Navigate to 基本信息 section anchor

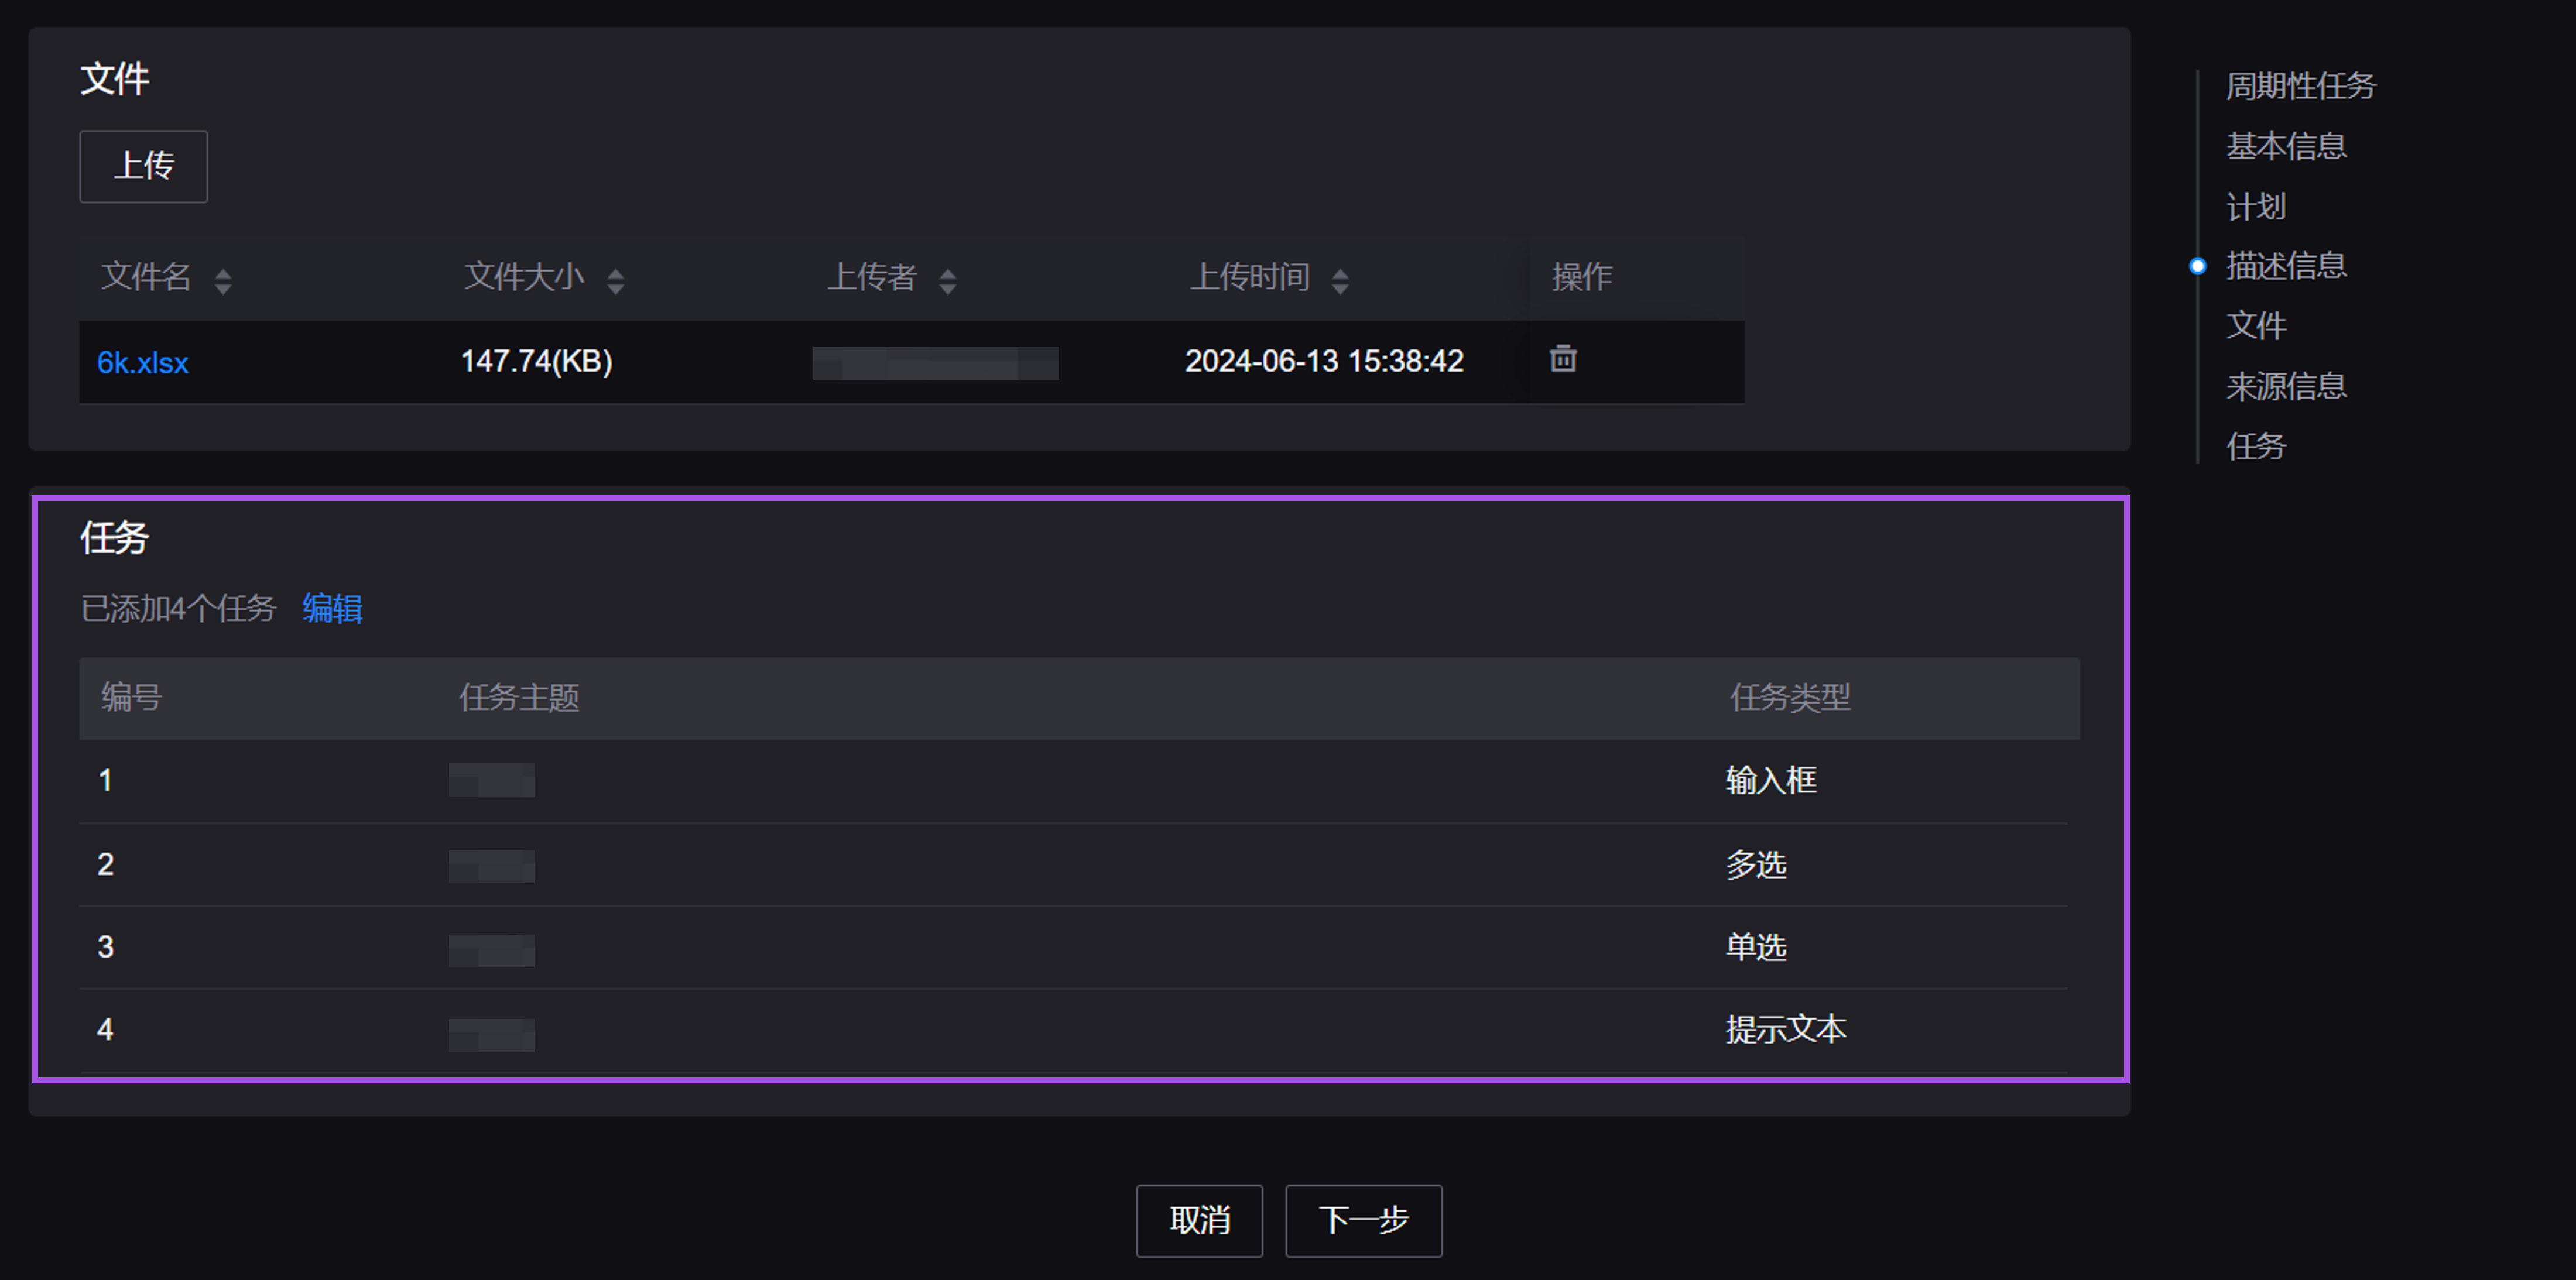[2286, 146]
